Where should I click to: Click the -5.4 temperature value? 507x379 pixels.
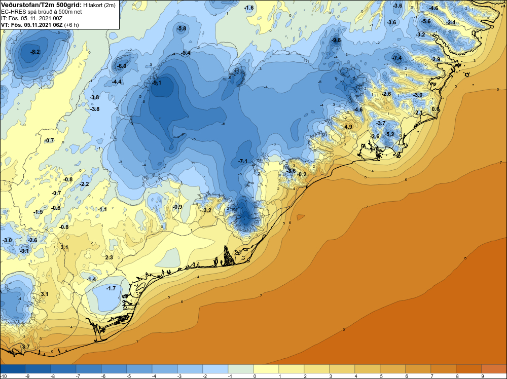pyautogui.click(x=186, y=53)
